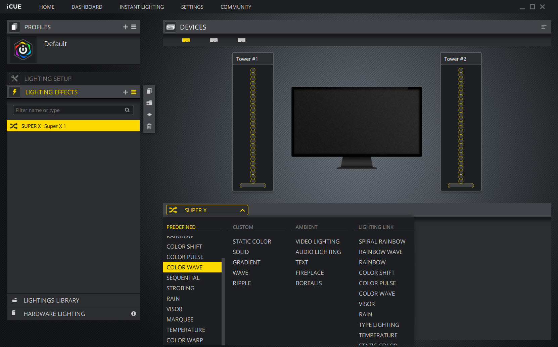The width and height of the screenshot is (558, 347).
Task: Choose MARQUEE effect
Action: [x=180, y=319]
